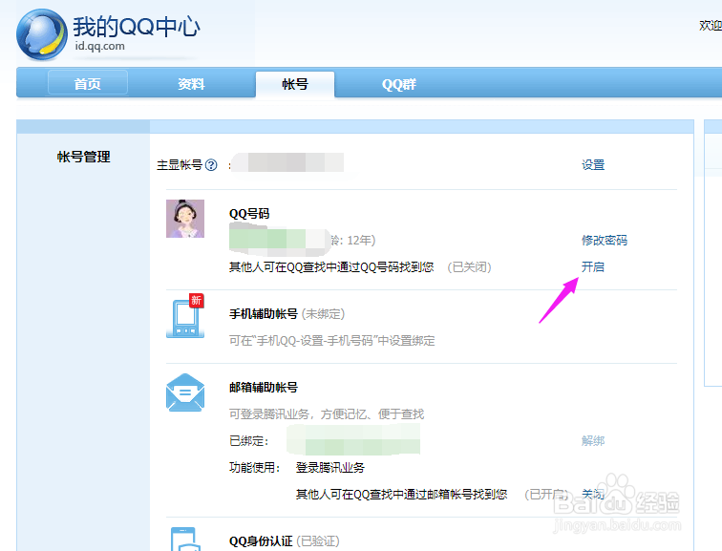This screenshot has height=551, width=722.
Task: Click the 已绑定 label
Action: pyautogui.click(x=249, y=441)
